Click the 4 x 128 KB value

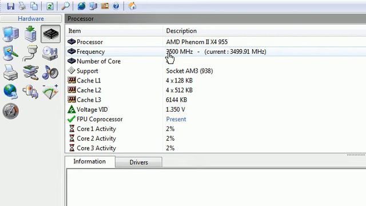[179, 81]
